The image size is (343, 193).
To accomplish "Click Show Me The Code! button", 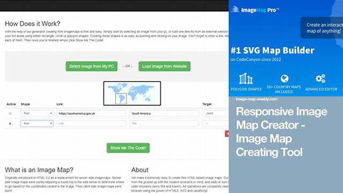I will tap(128, 148).
